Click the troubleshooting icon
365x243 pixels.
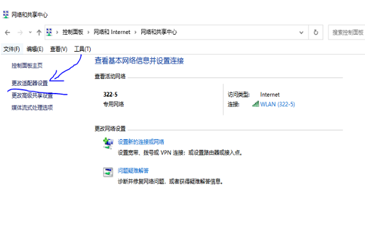point(108,173)
